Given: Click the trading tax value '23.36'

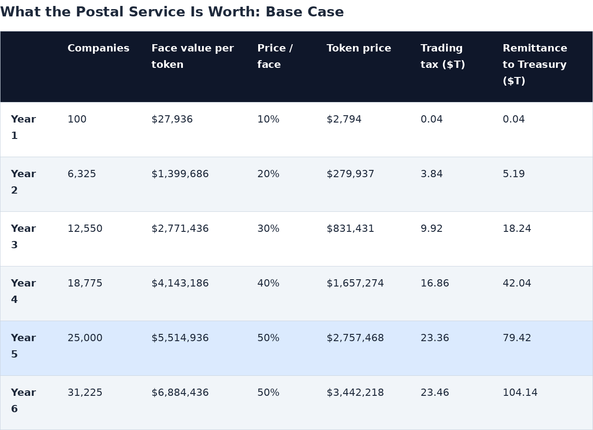Looking at the screenshot, I should click(x=435, y=338).
